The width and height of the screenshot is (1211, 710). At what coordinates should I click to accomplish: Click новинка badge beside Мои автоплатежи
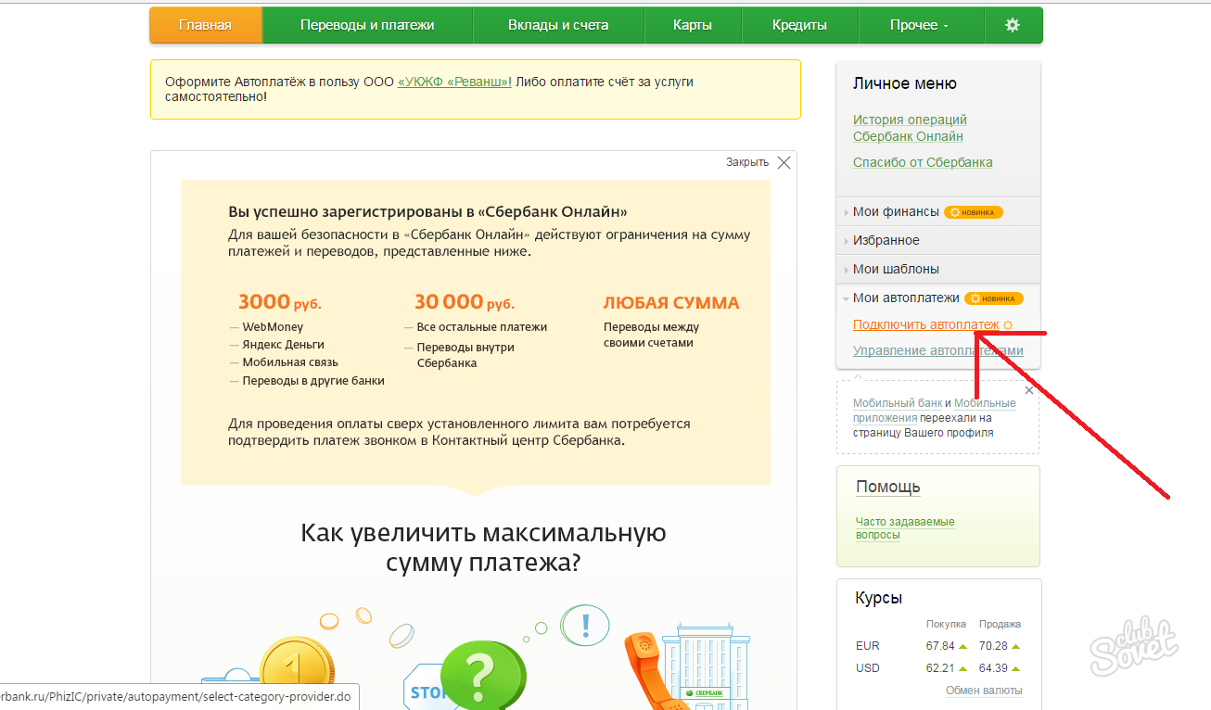pyautogui.click(x=994, y=298)
